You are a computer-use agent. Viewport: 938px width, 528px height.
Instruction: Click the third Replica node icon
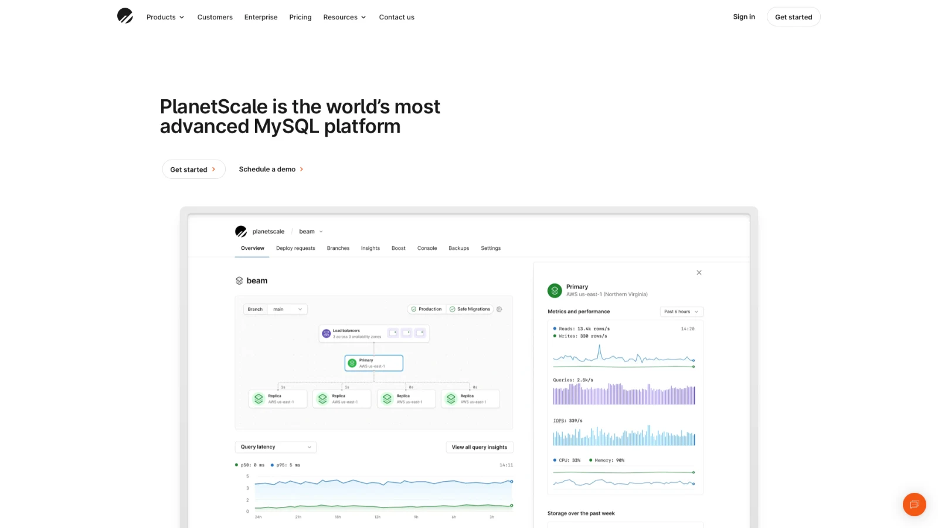[387, 399]
